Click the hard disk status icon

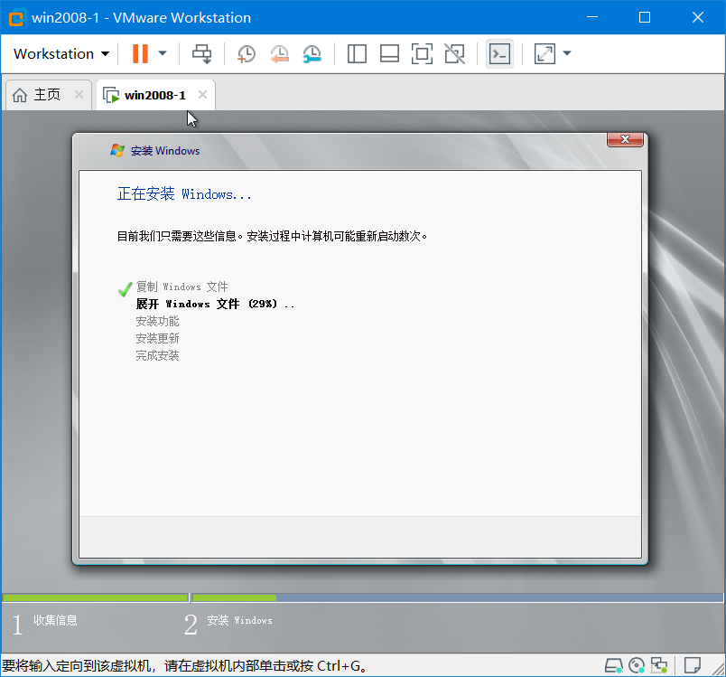click(614, 666)
